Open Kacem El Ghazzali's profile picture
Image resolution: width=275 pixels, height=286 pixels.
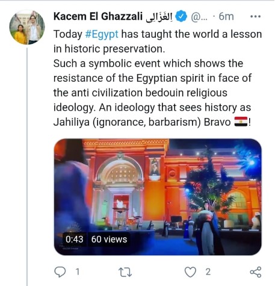27,27
